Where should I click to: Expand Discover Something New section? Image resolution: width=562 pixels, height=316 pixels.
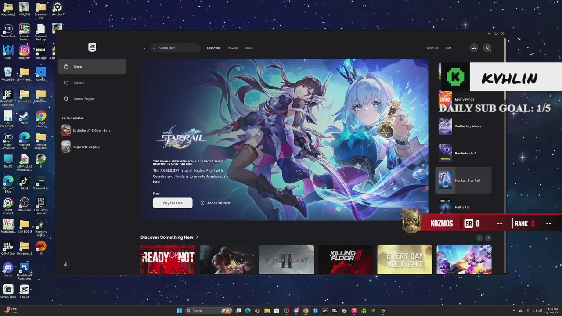click(169, 237)
